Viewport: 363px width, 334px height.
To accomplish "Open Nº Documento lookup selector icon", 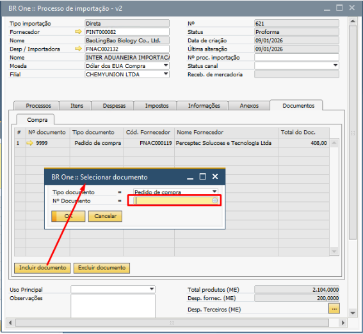I will (x=214, y=201).
